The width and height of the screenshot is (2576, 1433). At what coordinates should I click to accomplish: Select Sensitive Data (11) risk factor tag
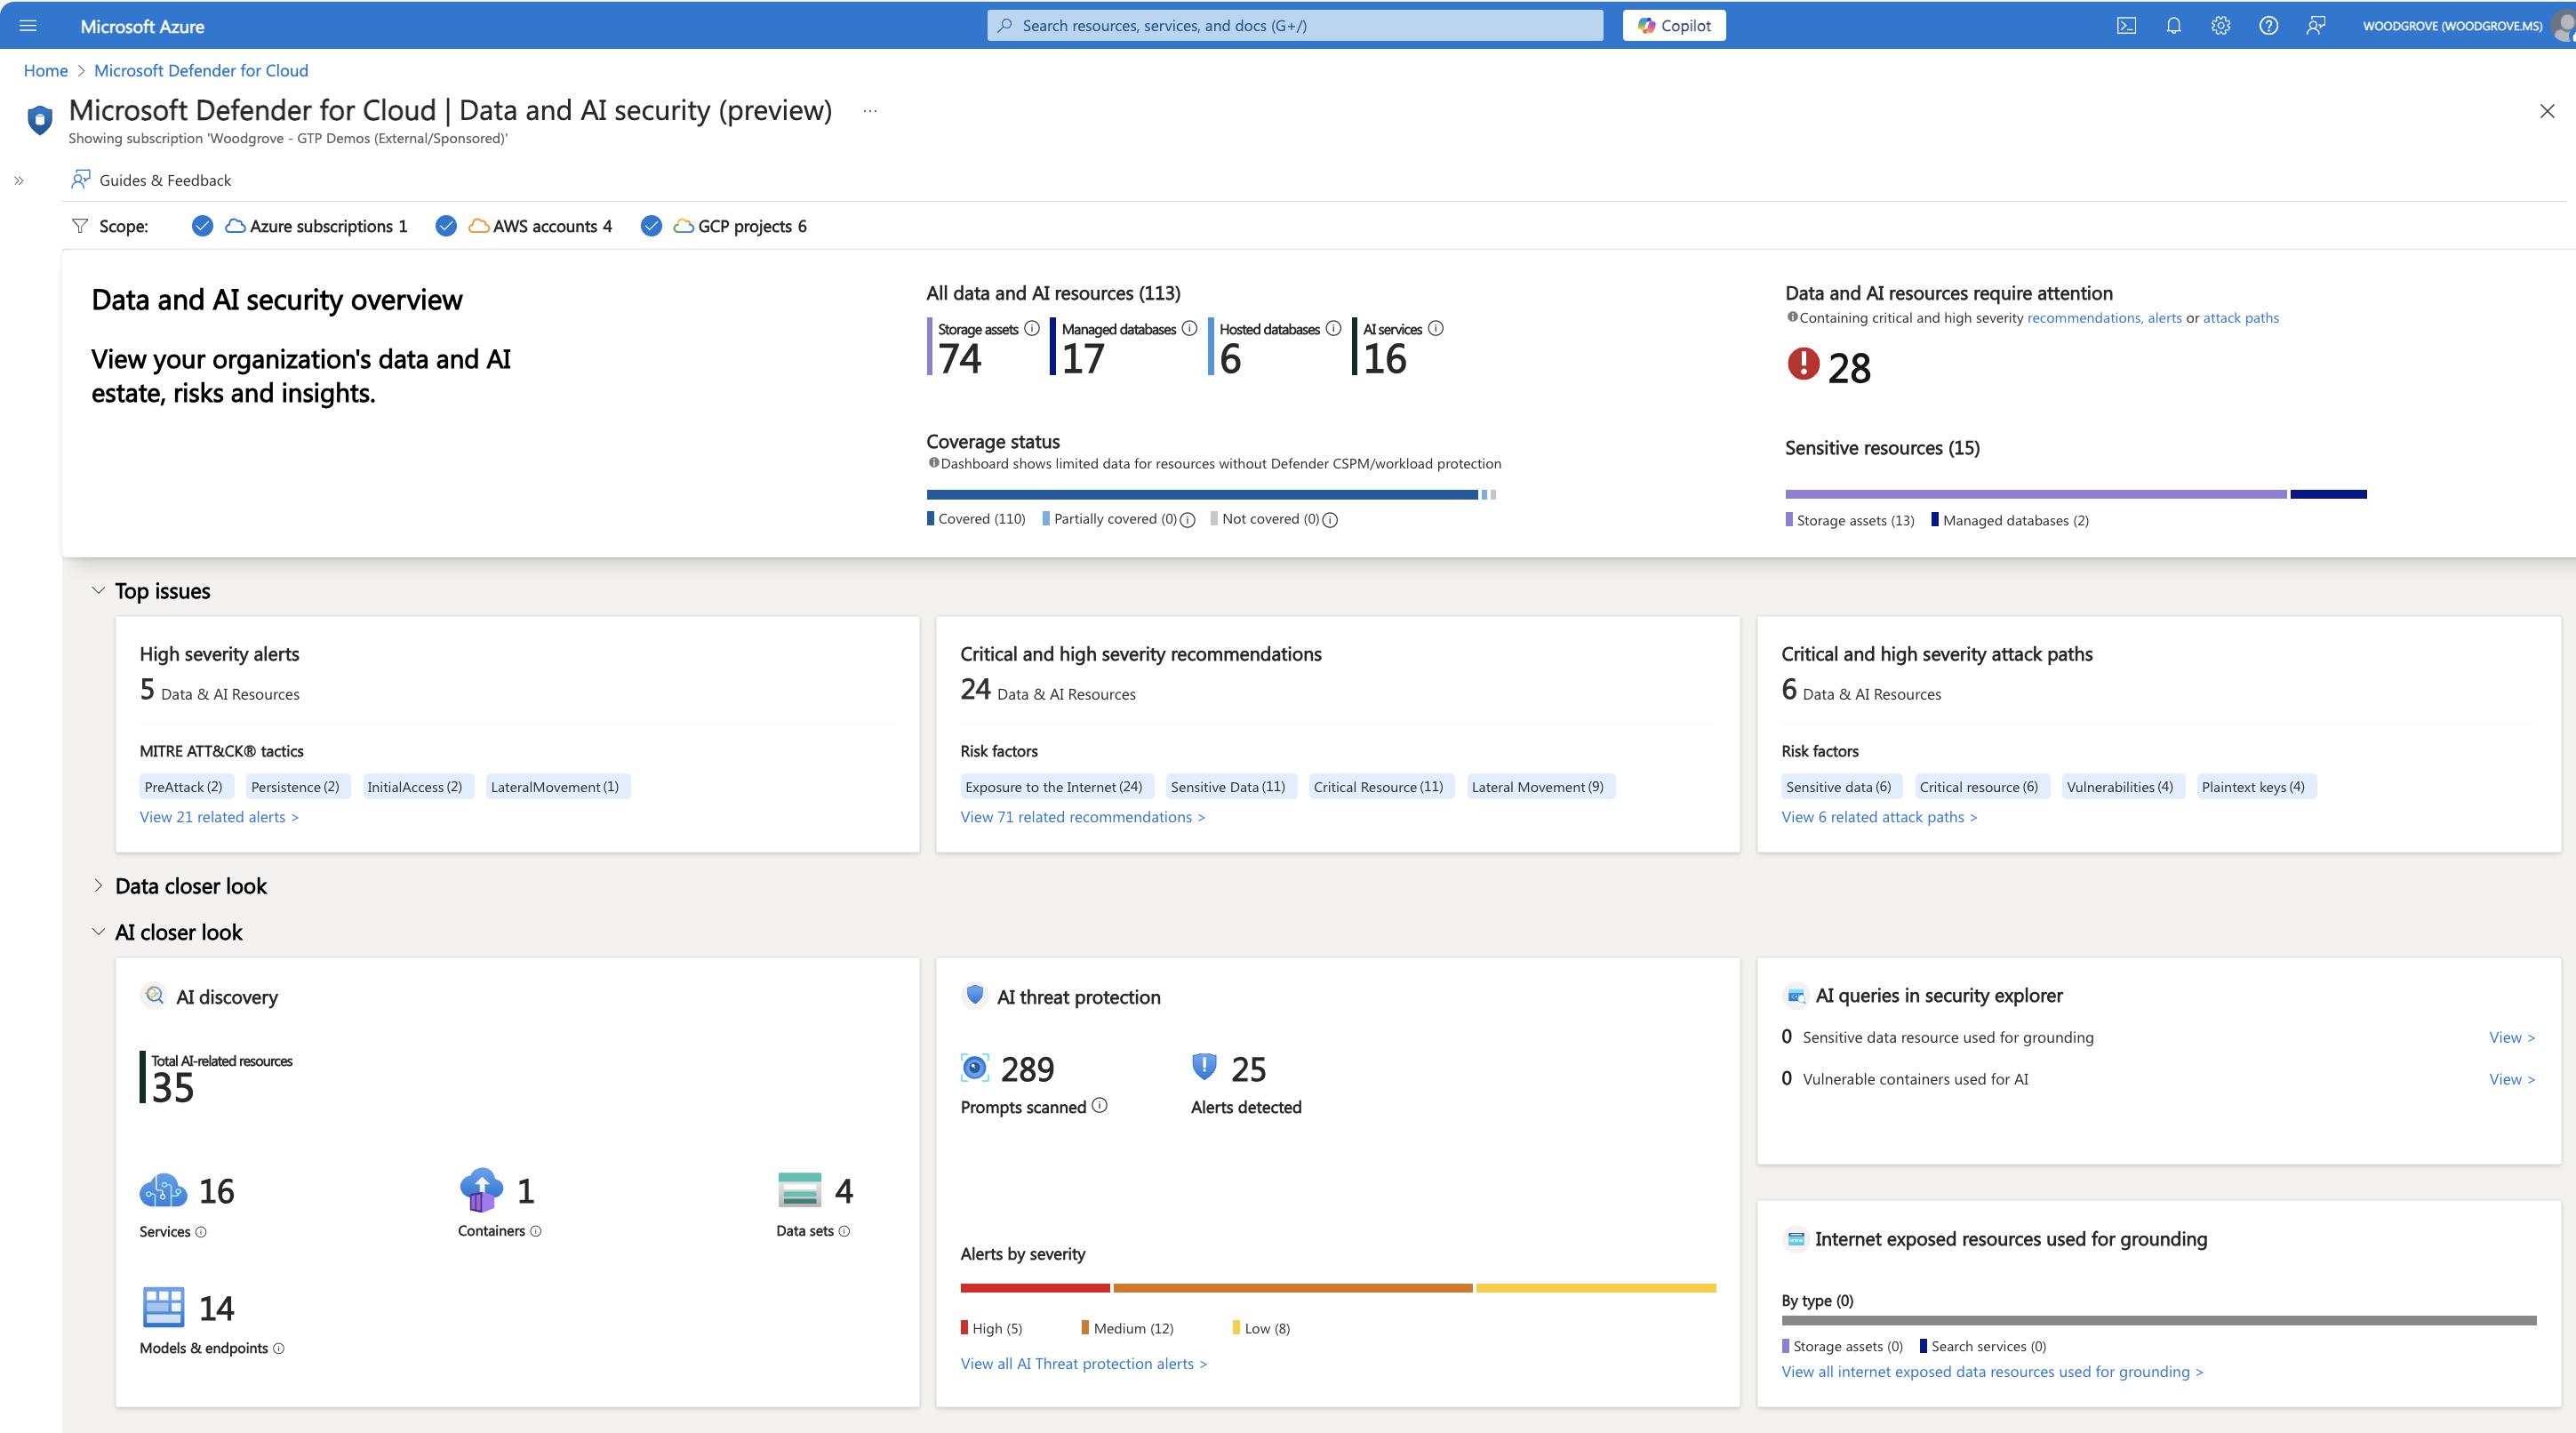point(1231,787)
